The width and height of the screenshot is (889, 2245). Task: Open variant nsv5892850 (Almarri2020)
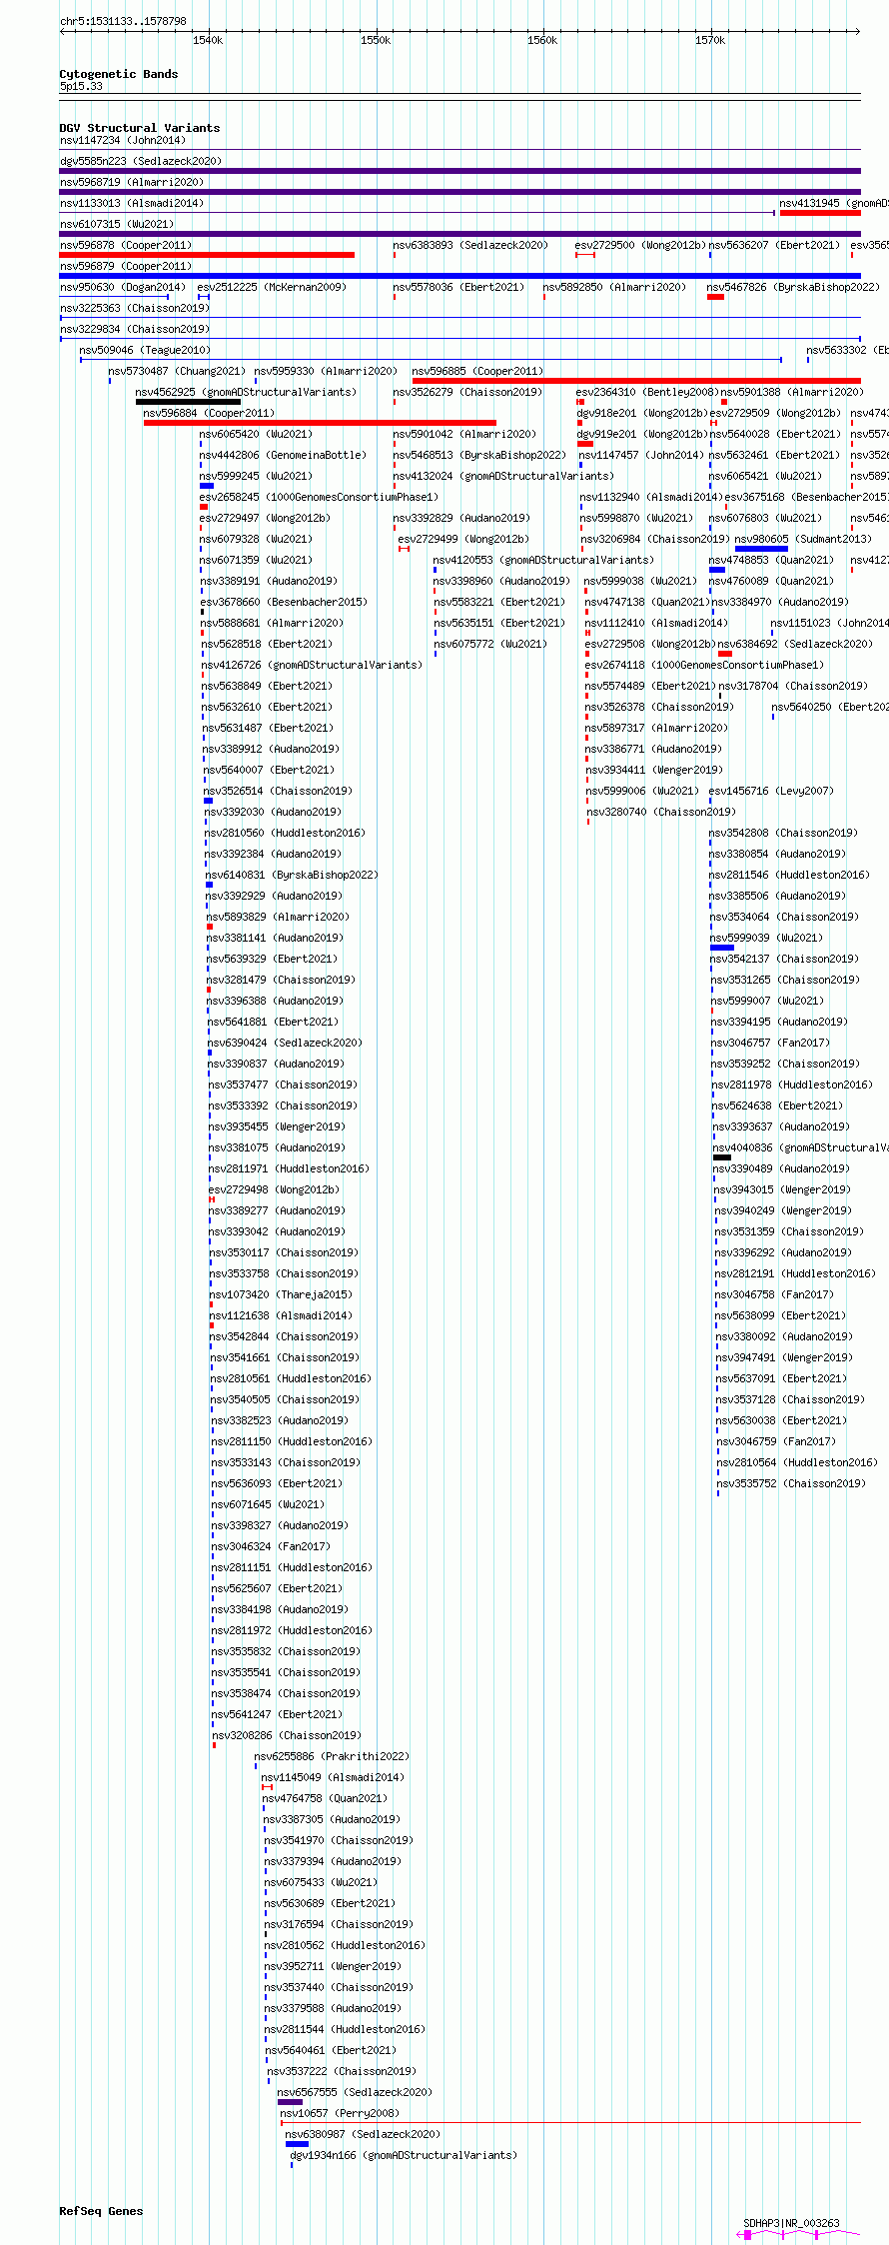click(x=615, y=287)
